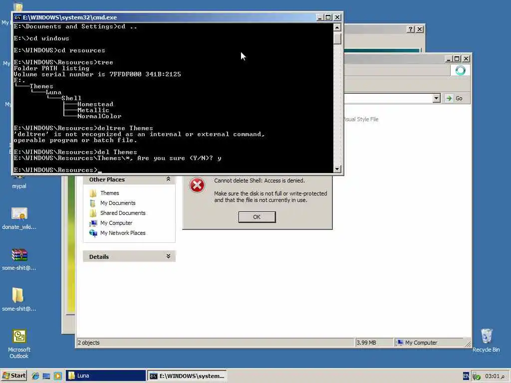Maximize the Luna Explorer window

tap(457, 59)
